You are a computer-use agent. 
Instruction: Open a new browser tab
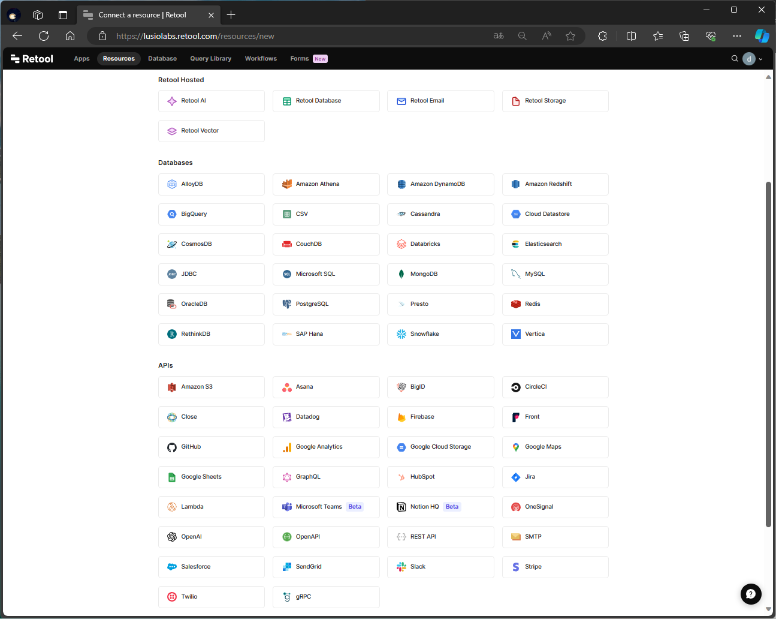pos(231,15)
